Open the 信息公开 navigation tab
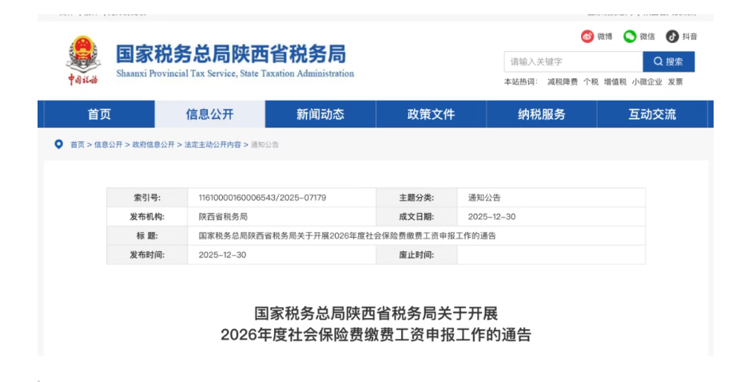Screen dimensions: 732x382 [209, 114]
